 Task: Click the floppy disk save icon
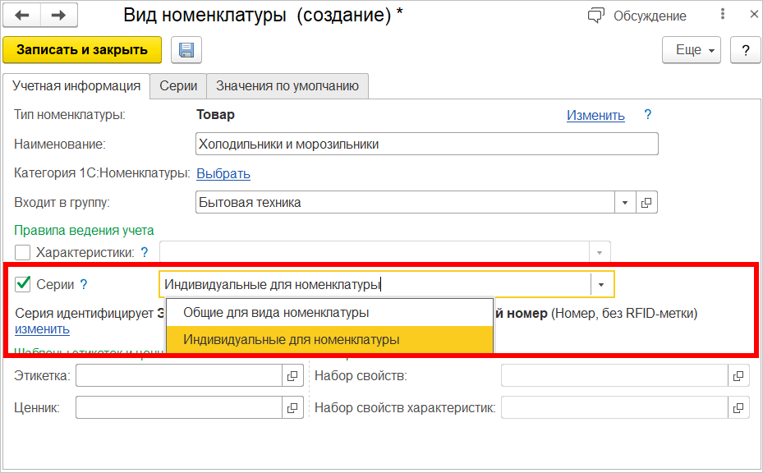click(x=186, y=50)
